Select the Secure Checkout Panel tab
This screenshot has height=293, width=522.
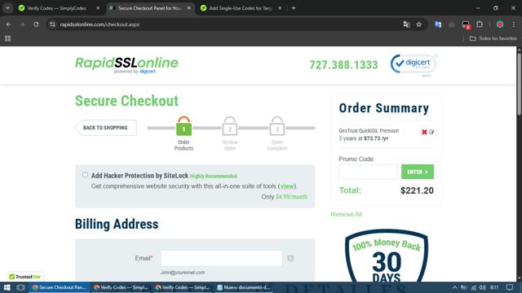pos(149,8)
